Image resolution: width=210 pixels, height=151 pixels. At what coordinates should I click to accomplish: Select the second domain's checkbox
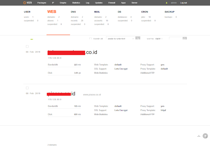[27, 88]
